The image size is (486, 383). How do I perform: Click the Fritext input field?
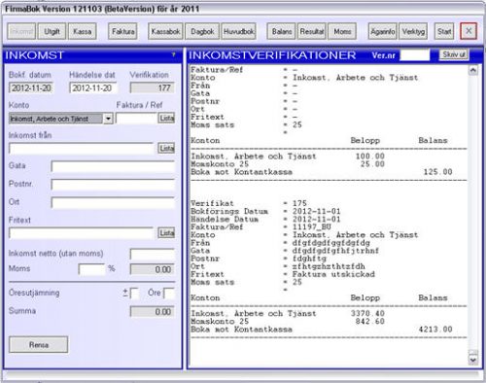click(82, 233)
